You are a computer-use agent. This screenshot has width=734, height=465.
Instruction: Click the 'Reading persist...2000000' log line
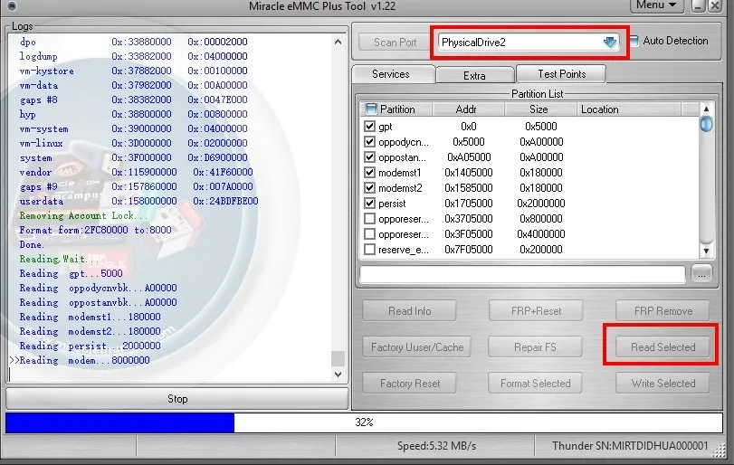[x=90, y=346]
